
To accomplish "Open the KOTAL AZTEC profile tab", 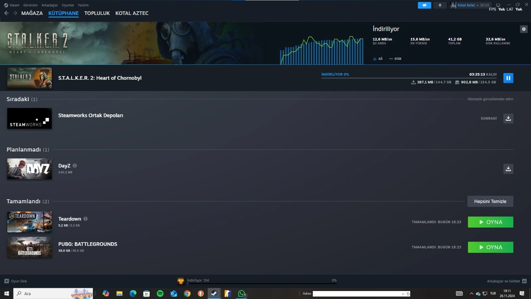I will (x=132, y=13).
